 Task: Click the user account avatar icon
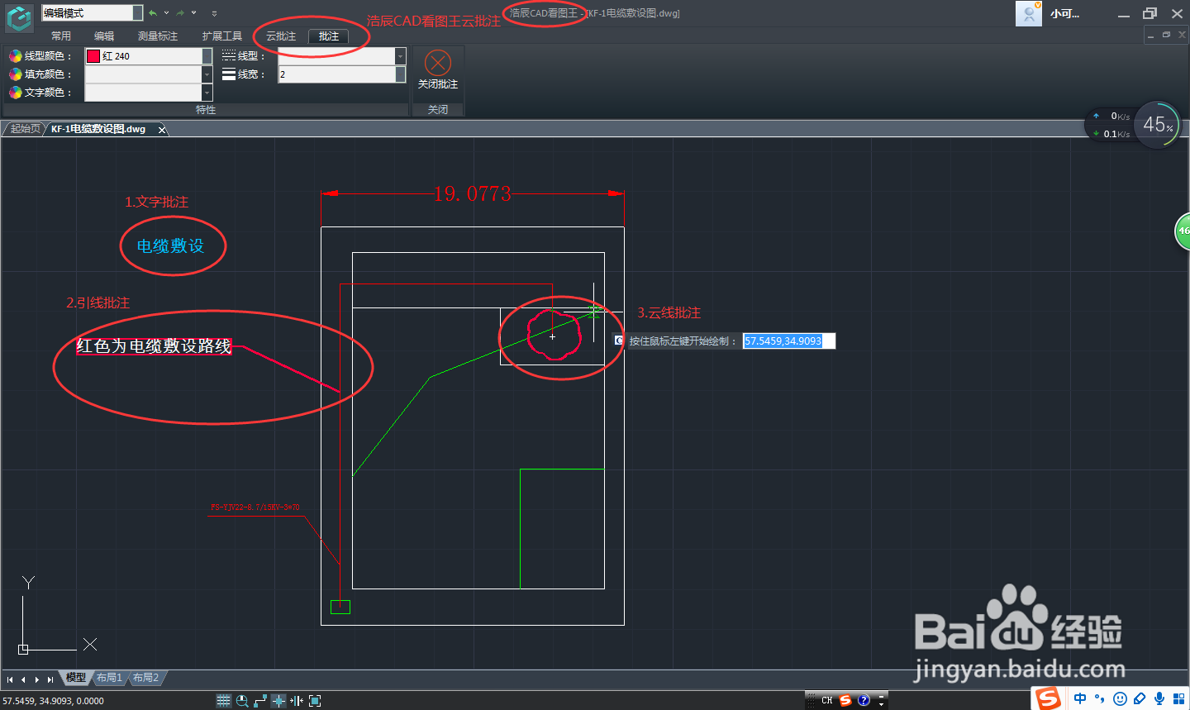tap(1029, 14)
